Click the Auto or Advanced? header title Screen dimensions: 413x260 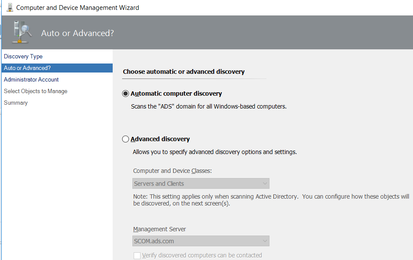78,33
